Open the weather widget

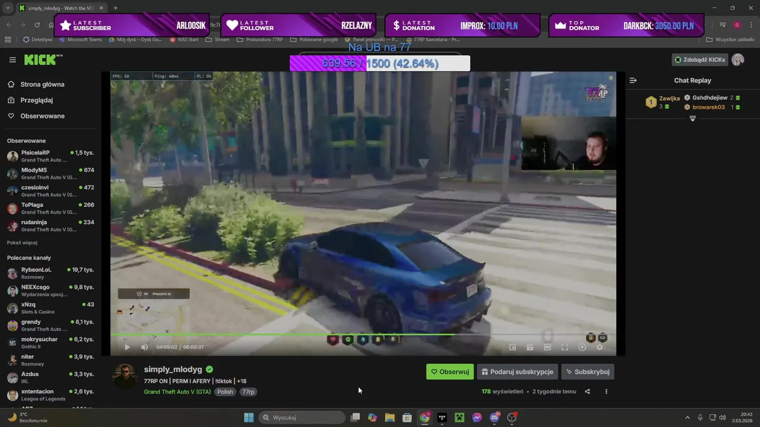pos(25,418)
